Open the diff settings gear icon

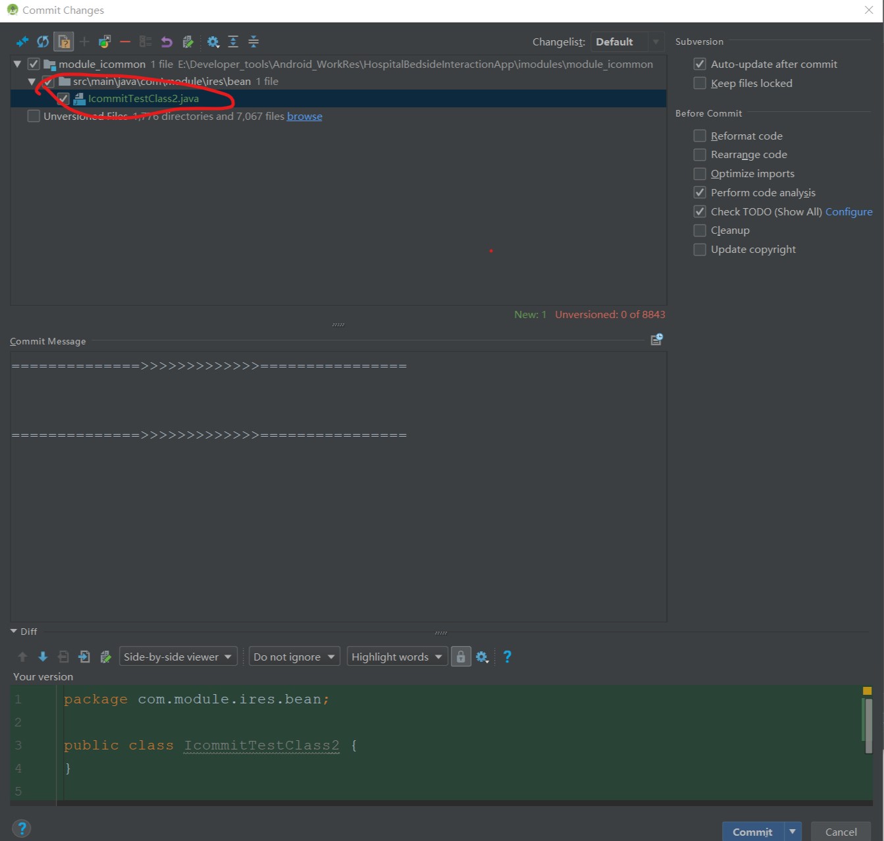482,657
